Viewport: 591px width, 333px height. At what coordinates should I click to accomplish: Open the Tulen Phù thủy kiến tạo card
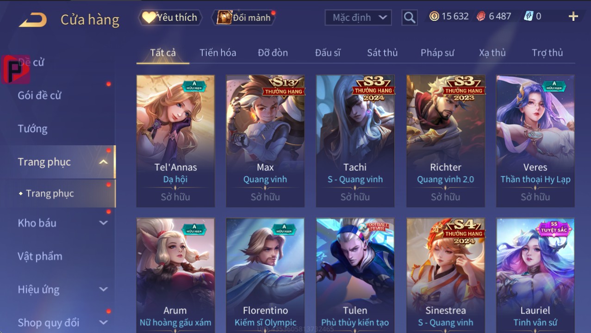[355, 275]
